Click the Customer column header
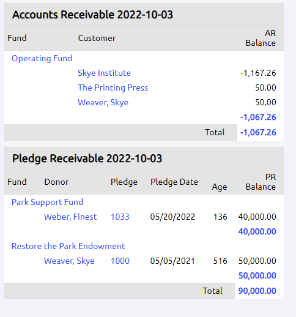Image resolution: width=296 pixels, height=317 pixels. [97, 39]
